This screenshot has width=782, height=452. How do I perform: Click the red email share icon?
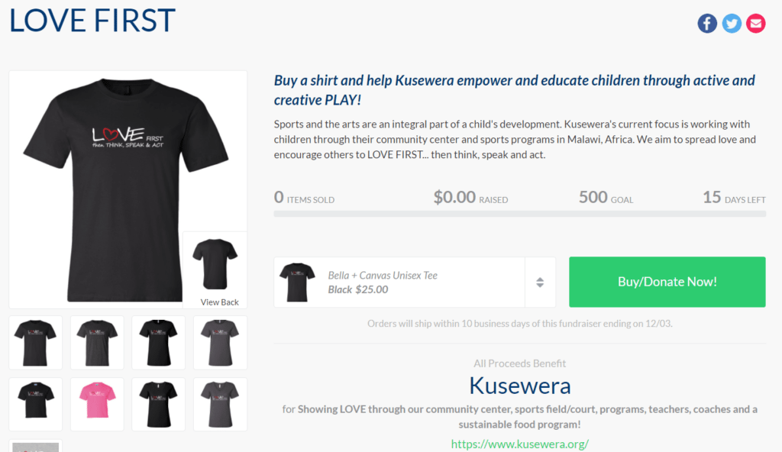(x=755, y=24)
